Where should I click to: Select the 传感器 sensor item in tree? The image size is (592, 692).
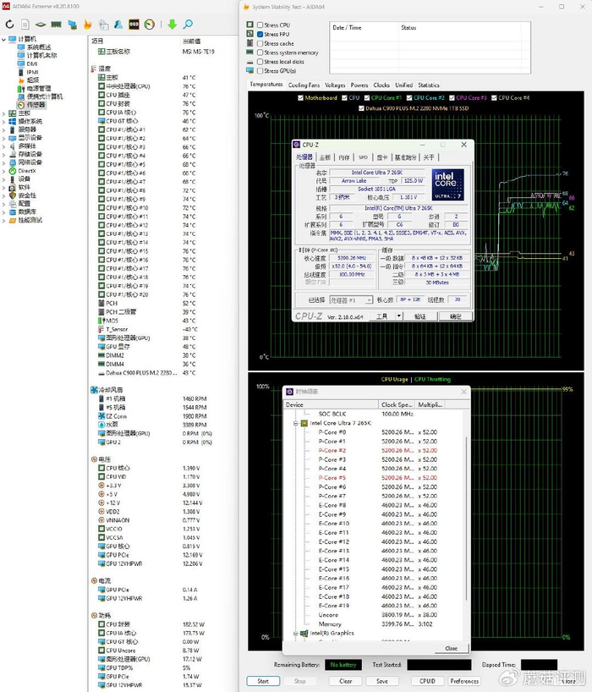[x=36, y=105]
